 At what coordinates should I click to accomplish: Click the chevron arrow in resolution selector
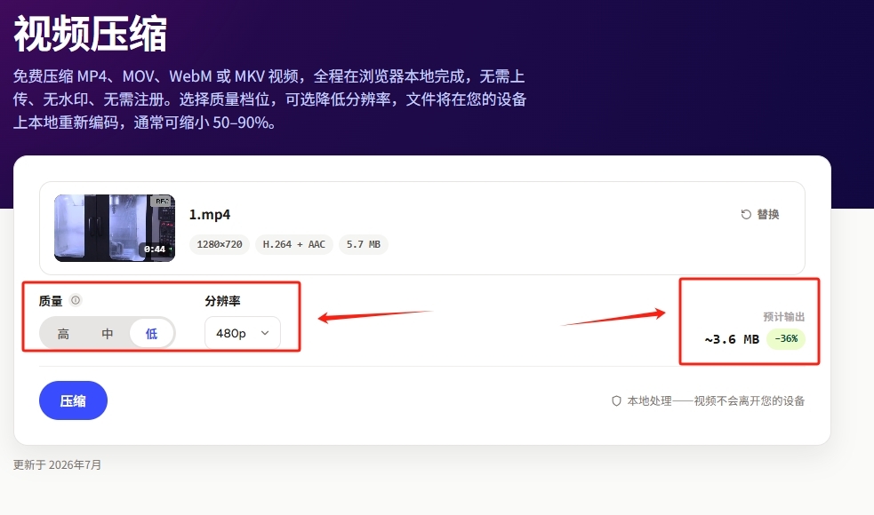pyautogui.click(x=265, y=333)
